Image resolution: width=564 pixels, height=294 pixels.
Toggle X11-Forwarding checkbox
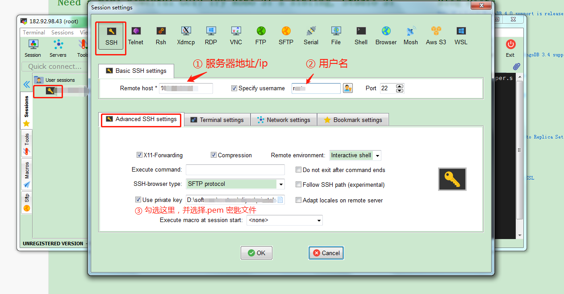tap(139, 155)
